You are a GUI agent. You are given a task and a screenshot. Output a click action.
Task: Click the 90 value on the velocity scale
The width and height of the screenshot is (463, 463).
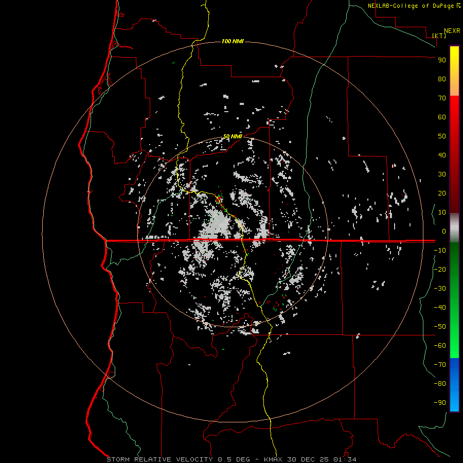coord(442,60)
